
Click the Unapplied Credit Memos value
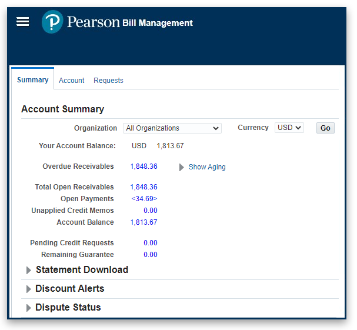pos(150,211)
